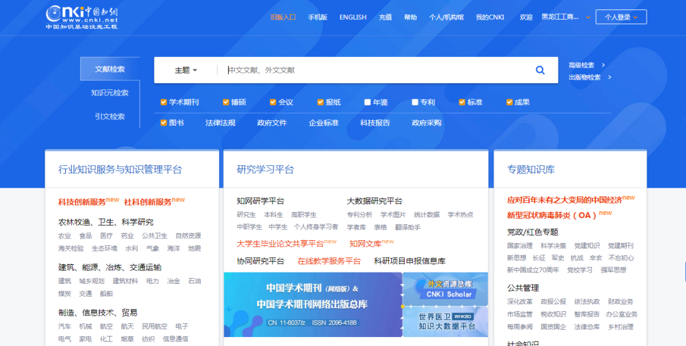Click the 世界医卫知识大数据平台 banner
This screenshot has height=346, width=686.
[x=445, y=321]
